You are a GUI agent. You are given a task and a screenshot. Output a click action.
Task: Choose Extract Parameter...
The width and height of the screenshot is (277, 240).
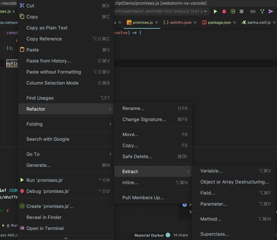click(234, 204)
